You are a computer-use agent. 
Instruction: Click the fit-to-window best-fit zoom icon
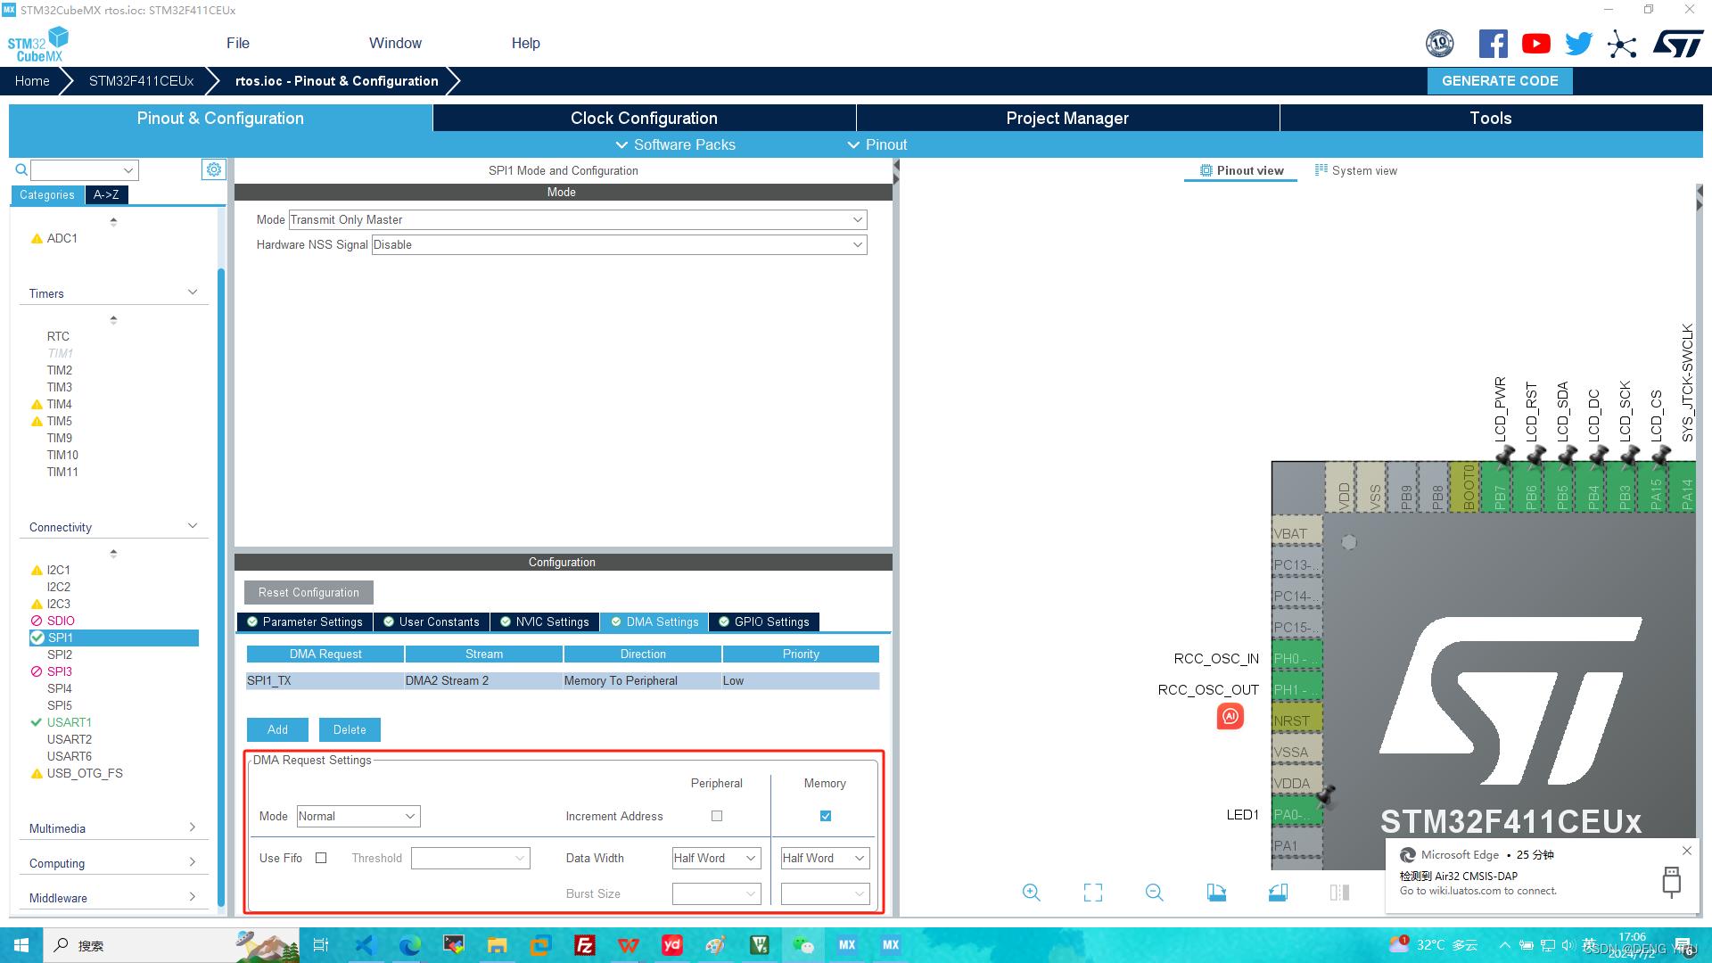click(x=1093, y=893)
